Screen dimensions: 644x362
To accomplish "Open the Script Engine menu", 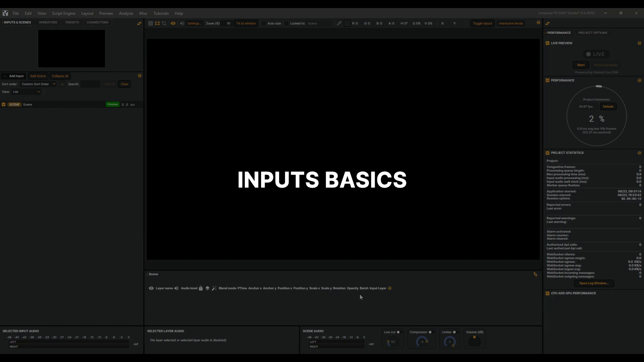I will tap(63, 13).
